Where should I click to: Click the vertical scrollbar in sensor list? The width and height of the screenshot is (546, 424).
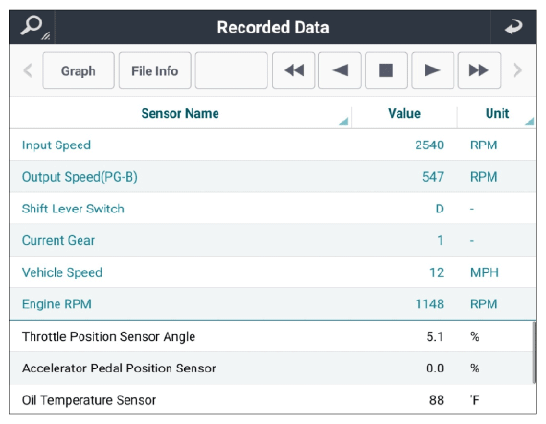(535, 352)
